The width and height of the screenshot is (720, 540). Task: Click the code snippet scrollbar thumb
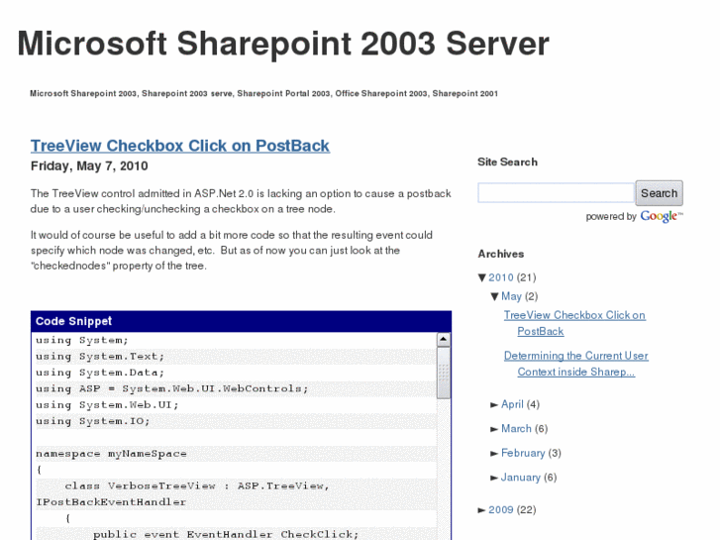pos(443,373)
